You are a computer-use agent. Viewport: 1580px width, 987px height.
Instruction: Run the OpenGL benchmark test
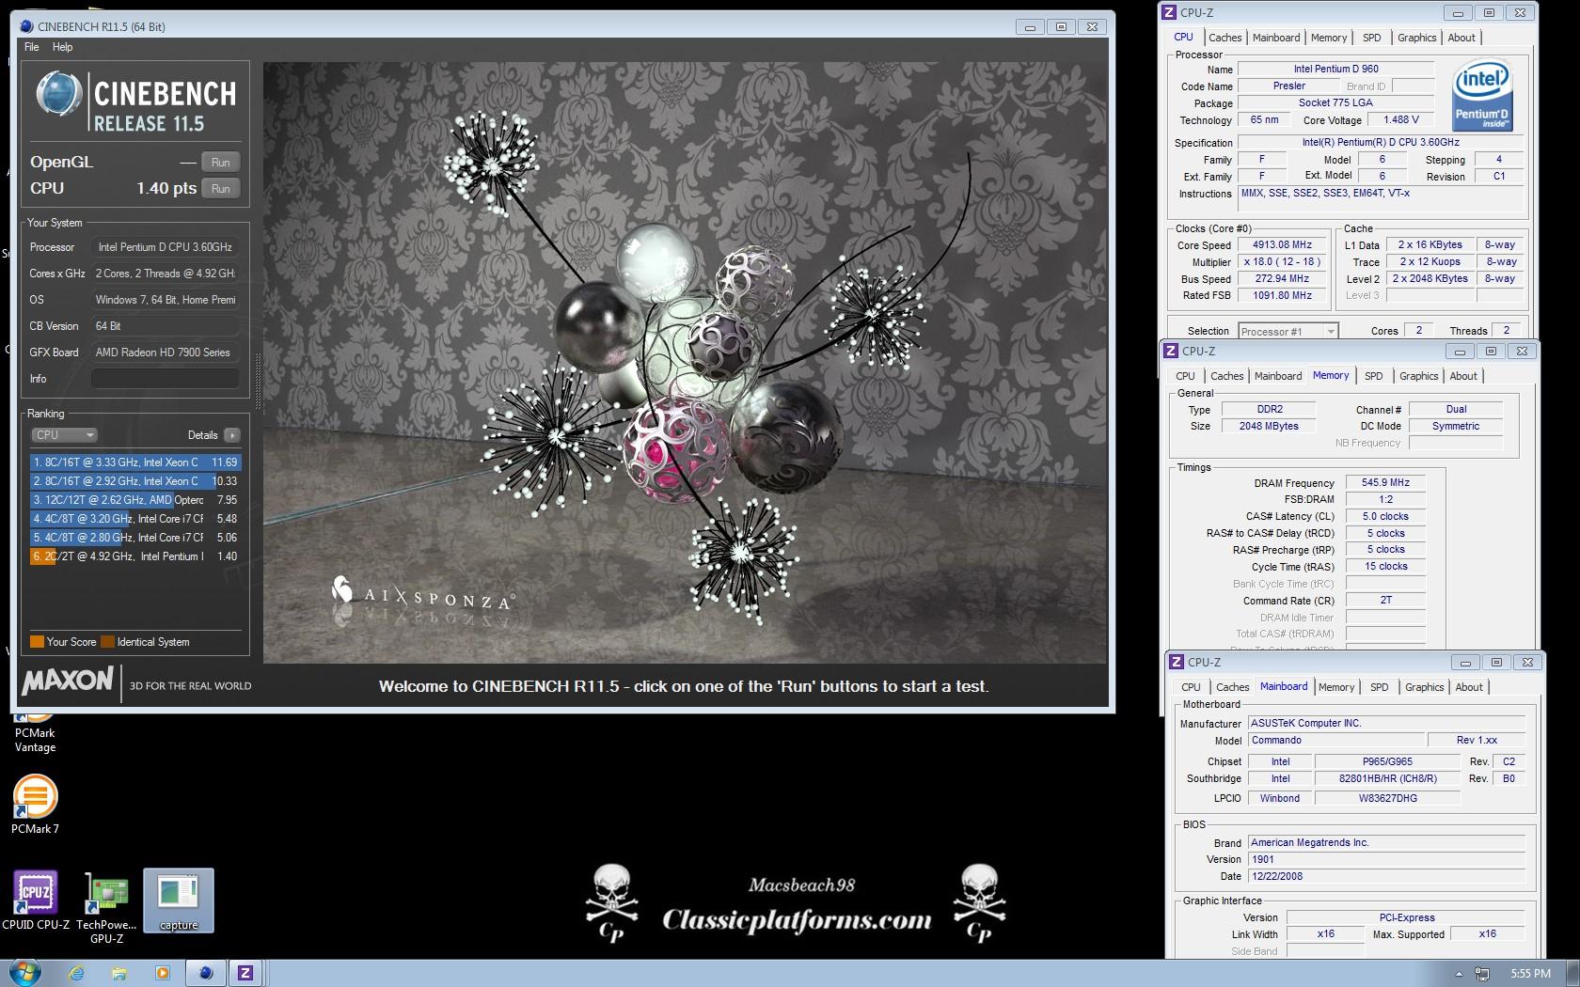pyautogui.click(x=220, y=162)
